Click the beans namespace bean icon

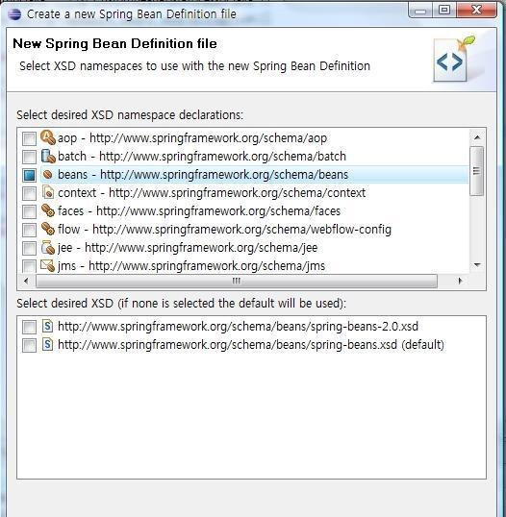48,174
